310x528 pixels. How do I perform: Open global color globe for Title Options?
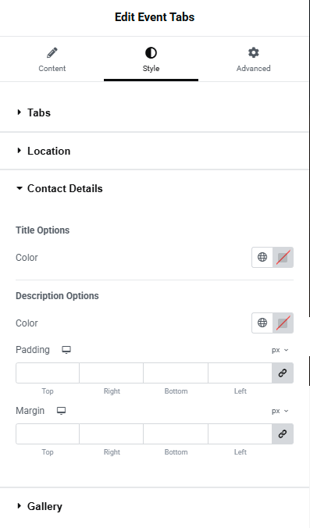[262, 257]
